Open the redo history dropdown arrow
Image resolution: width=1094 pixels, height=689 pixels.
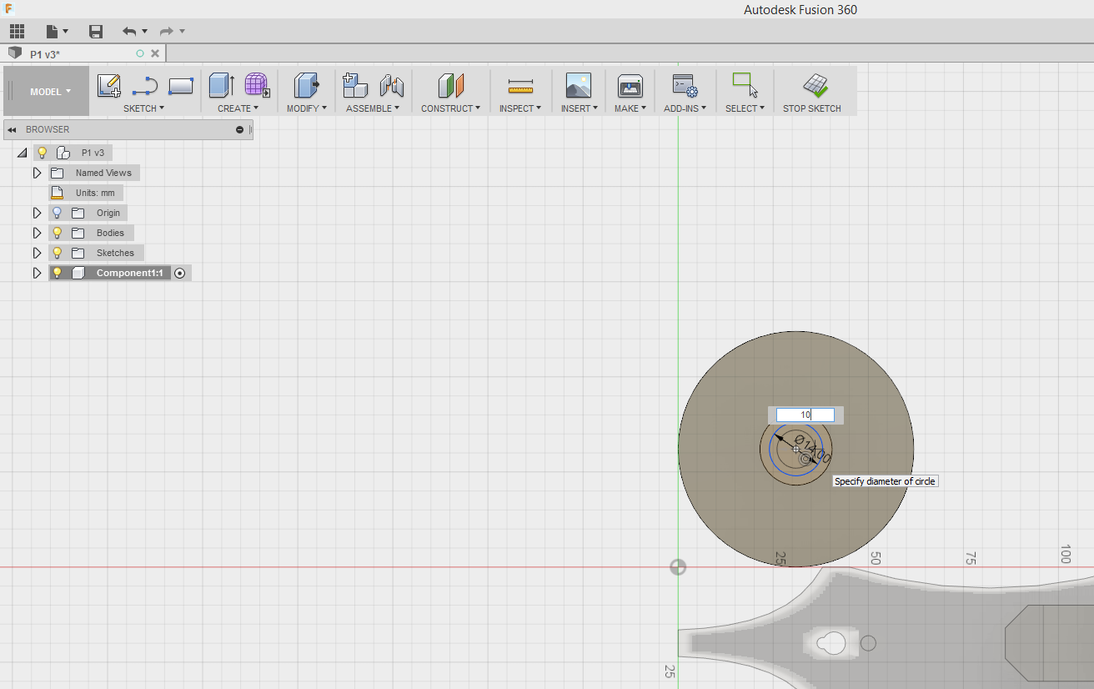click(x=182, y=32)
